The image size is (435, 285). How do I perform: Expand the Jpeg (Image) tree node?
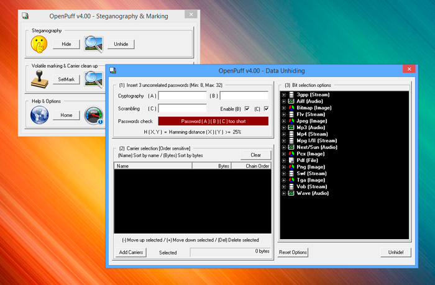pos(284,121)
